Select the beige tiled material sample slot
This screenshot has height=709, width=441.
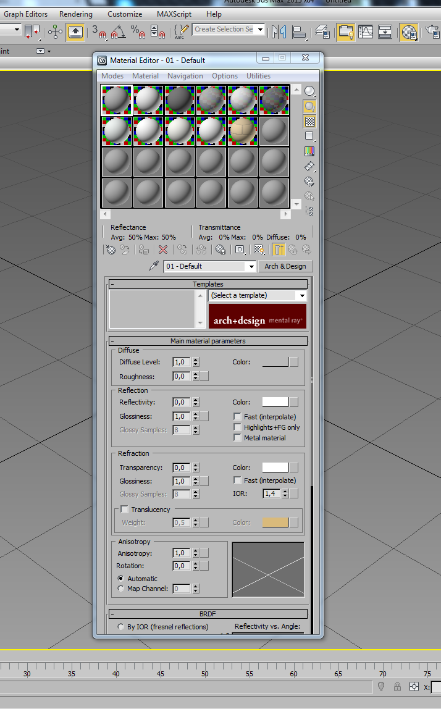click(x=242, y=130)
